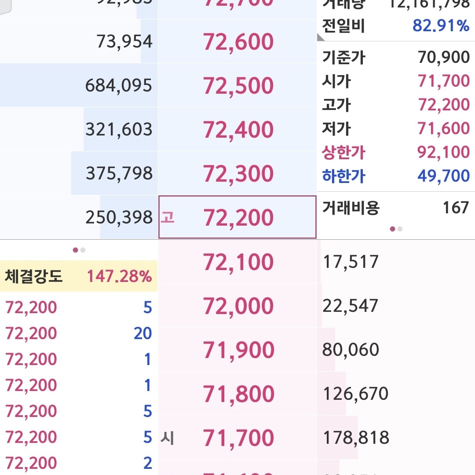Tap the 기준가 70,900 value
Screen dimensions: 475x475
443,58
